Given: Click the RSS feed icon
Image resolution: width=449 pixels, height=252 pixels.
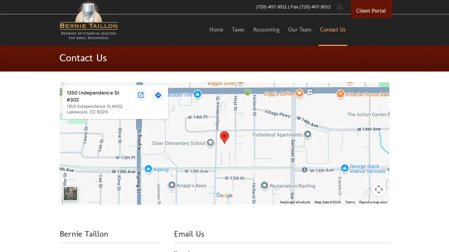Looking at the screenshot, I should click(x=340, y=7).
